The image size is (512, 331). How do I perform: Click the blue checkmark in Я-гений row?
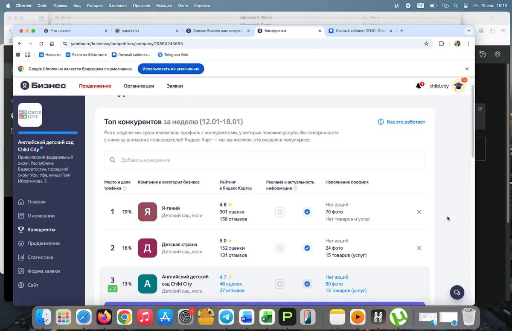tap(307, 212)
